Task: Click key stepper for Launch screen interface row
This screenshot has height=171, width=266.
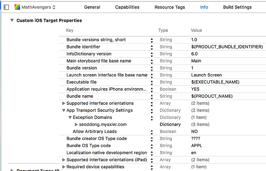Action: click(x=152, y=76)
